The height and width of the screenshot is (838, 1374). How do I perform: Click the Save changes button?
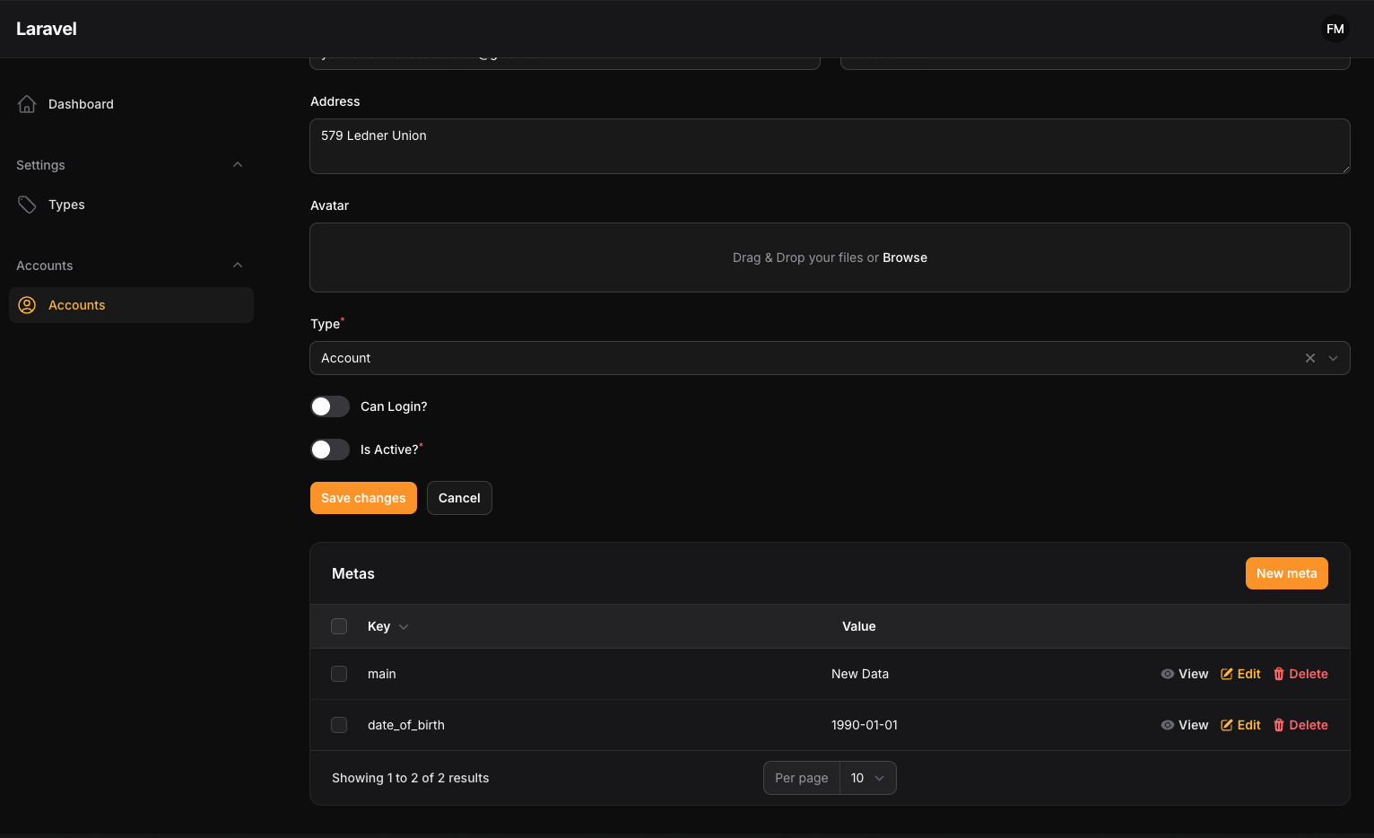363,498
